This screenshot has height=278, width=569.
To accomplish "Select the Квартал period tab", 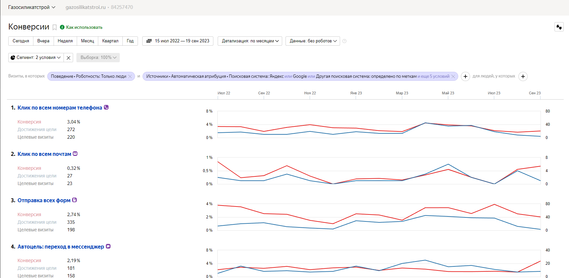I will click(x=110, y=41).
